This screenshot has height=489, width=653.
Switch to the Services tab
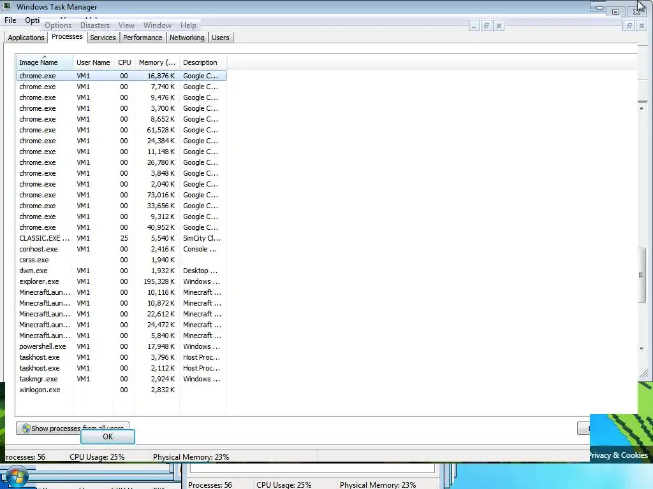[x=103, y=38]
